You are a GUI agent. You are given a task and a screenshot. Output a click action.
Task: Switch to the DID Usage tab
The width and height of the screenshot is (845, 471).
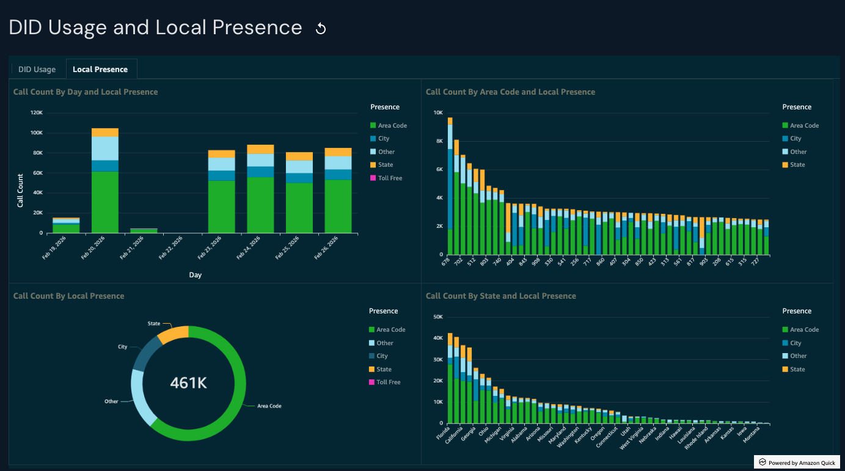[x=36, y=69]
